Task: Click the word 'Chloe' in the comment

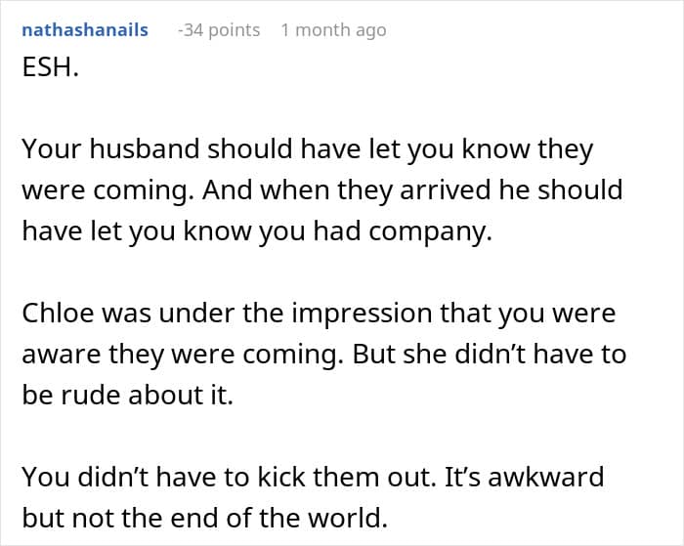Action: point(58,313)
